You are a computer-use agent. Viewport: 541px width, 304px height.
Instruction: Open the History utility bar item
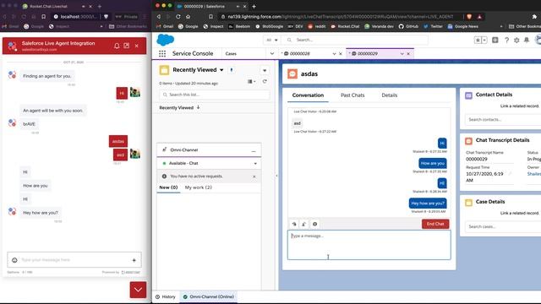(x=166, y=296)
